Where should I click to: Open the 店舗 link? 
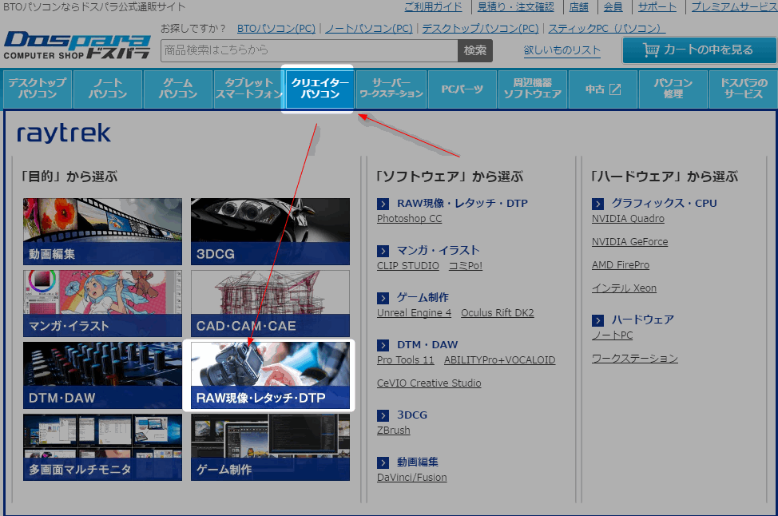[578, 7]
